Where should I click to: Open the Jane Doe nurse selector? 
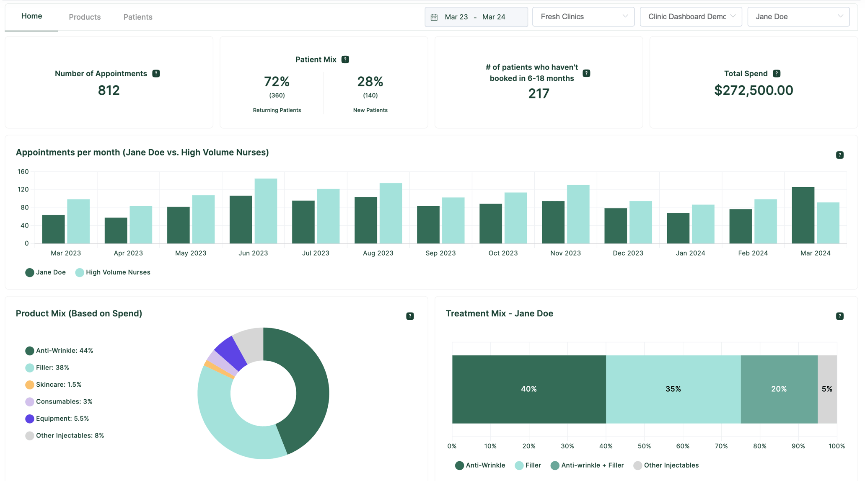[x=798, y=16]
